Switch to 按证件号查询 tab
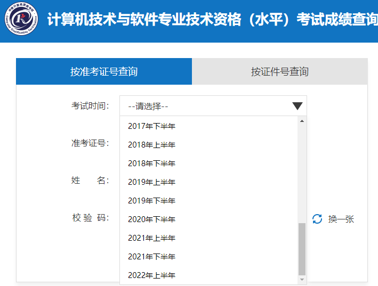The height and width of the screenshot is (286, 378). (x=279, y=71)
